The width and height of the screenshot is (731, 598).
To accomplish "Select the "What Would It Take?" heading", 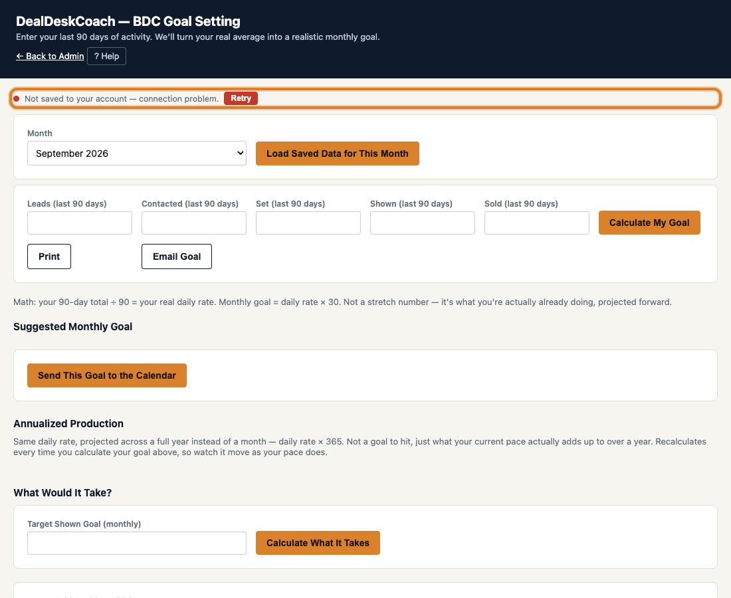I will pyautogui.click(x=62, y=492).
